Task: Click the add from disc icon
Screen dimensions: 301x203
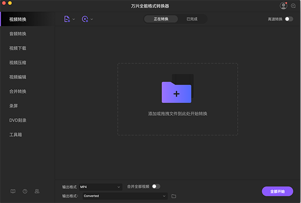Action: (85, 19)
